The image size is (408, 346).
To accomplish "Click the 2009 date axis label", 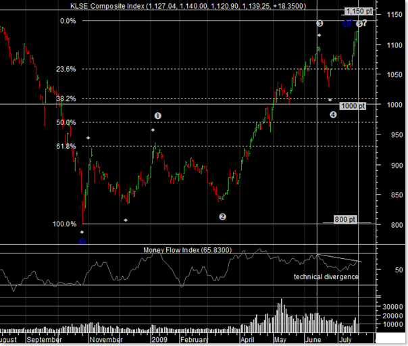I will (x=159, y=340).
